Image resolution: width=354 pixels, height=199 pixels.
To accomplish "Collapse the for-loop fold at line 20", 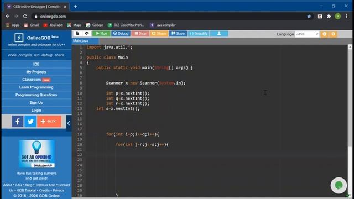I will [84, 144].
